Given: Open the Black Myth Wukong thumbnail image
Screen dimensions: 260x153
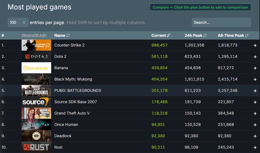Looking at the screenshot, I should click(36, 79).
